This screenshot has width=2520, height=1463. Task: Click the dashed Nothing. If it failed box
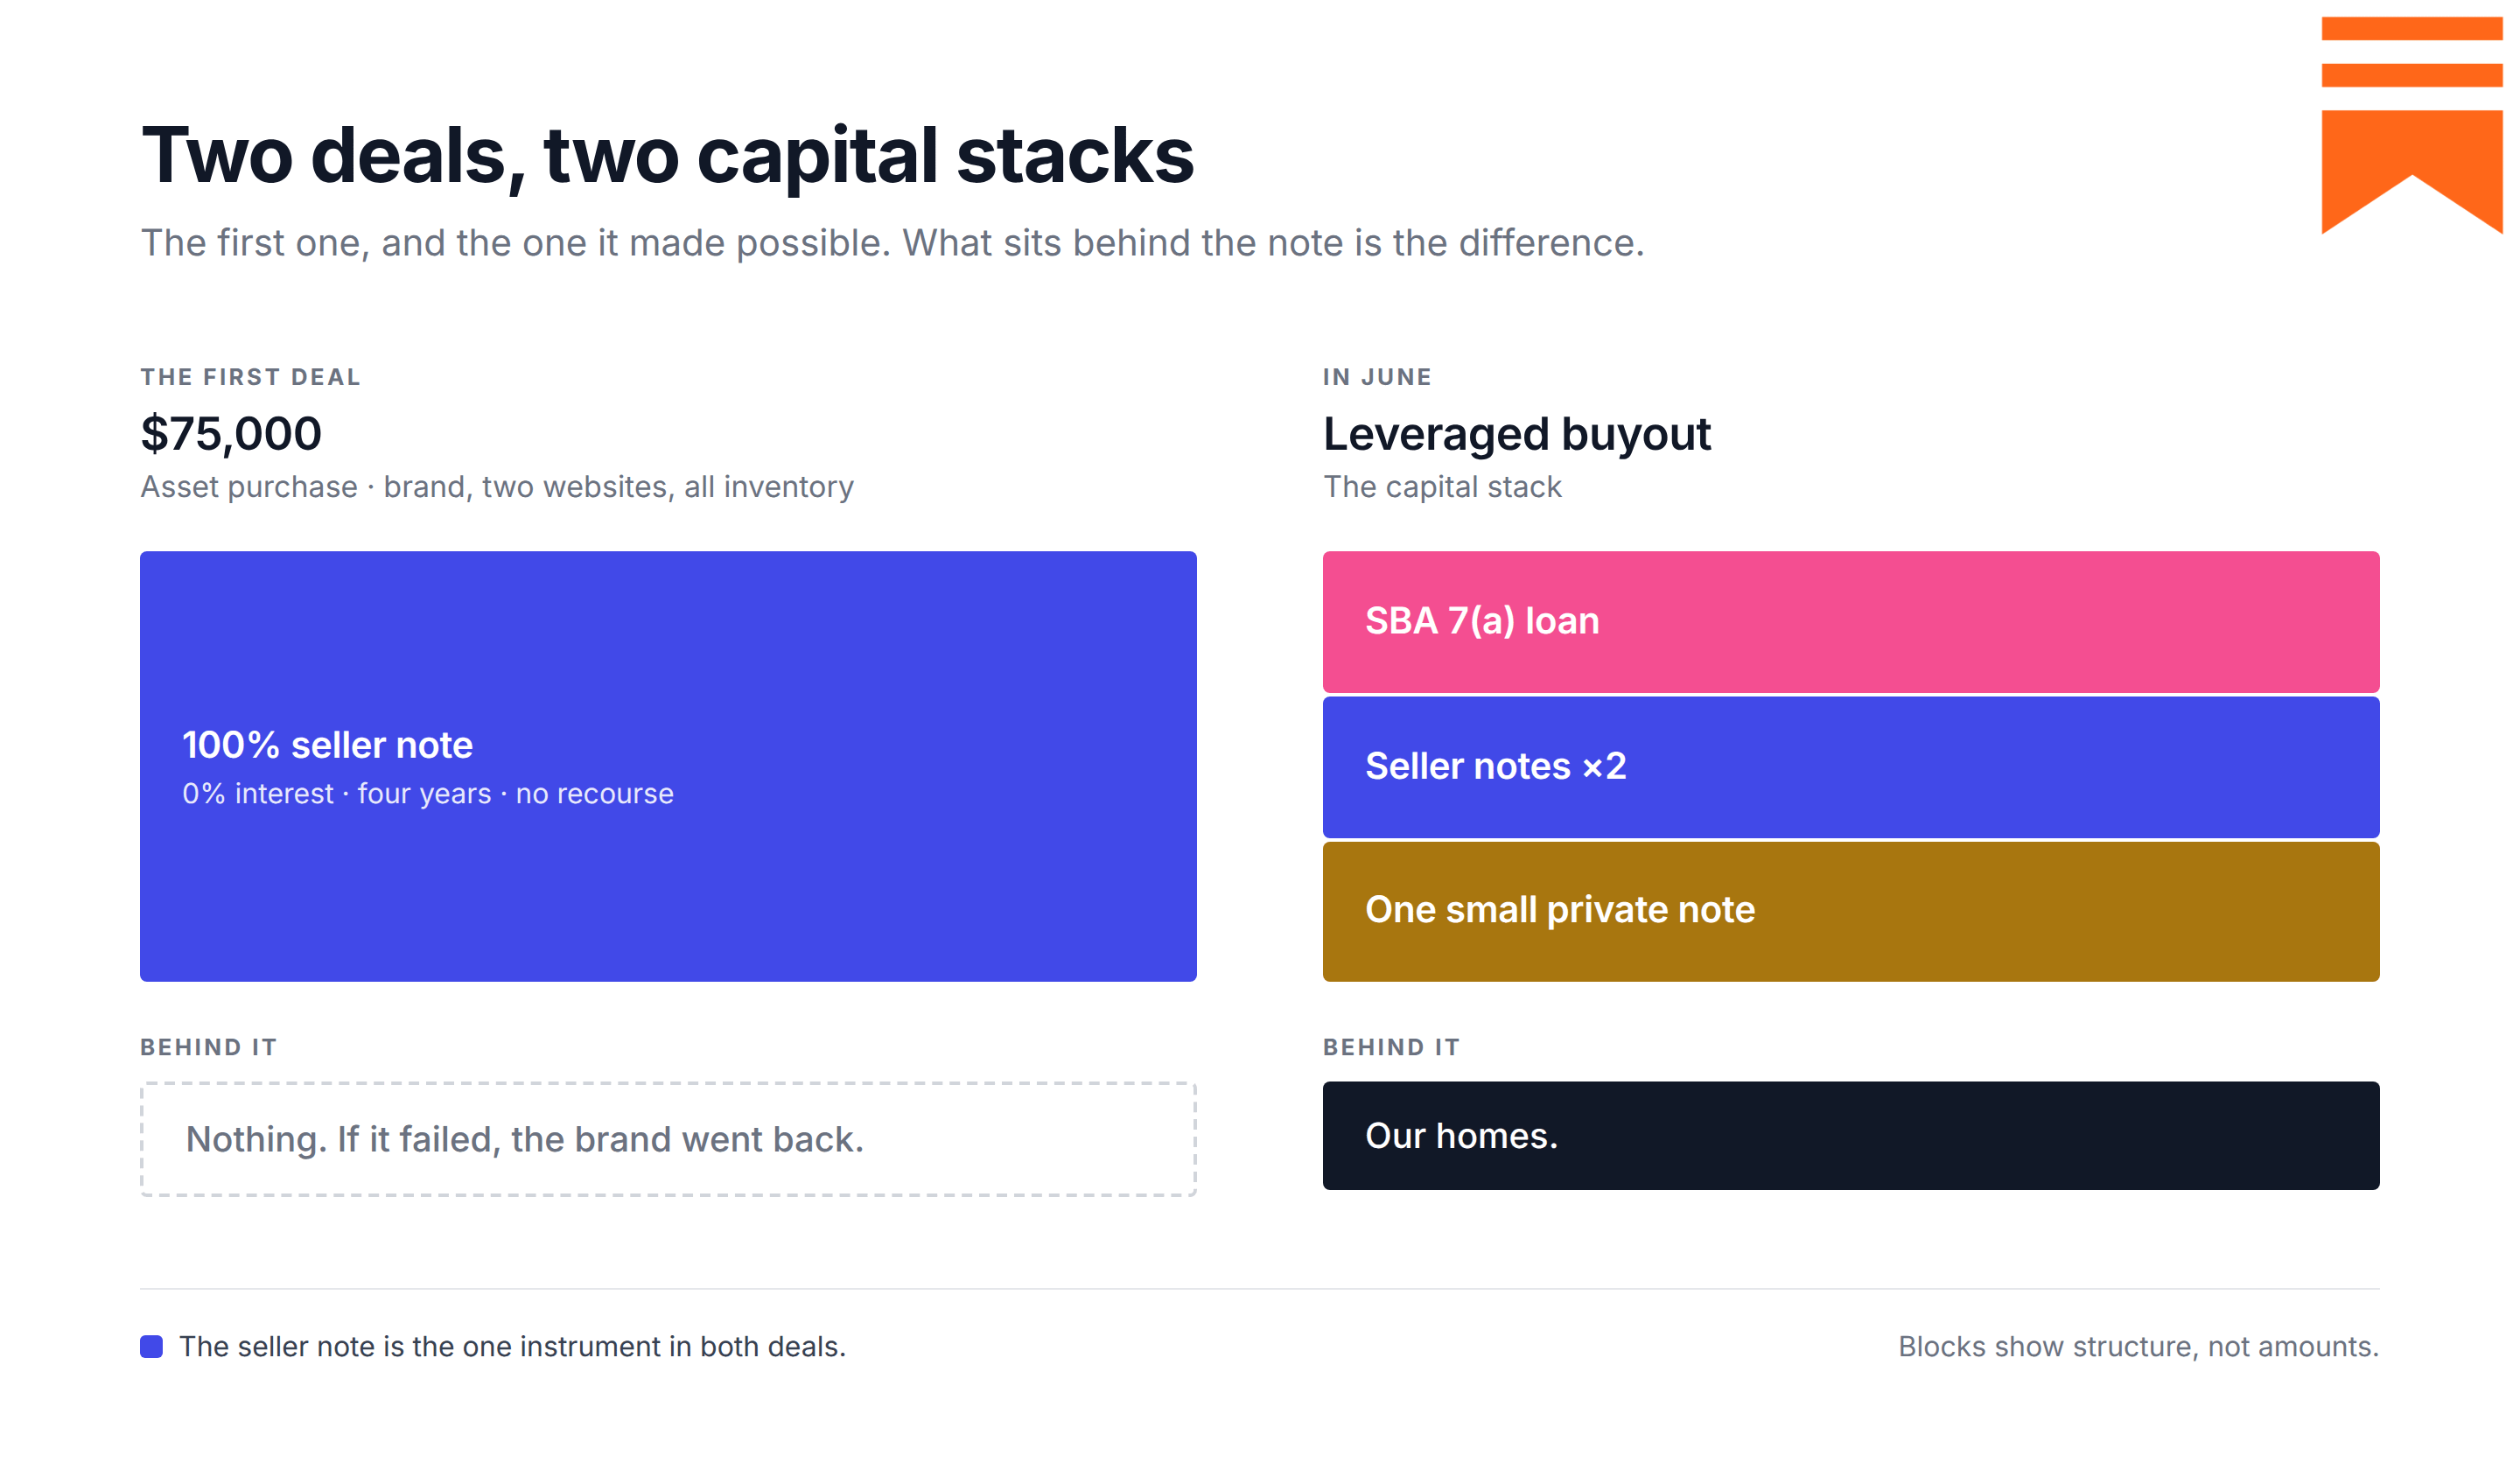(x=668, y=1139)
